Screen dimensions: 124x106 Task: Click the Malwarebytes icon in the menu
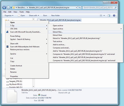[x=8, y=47]
